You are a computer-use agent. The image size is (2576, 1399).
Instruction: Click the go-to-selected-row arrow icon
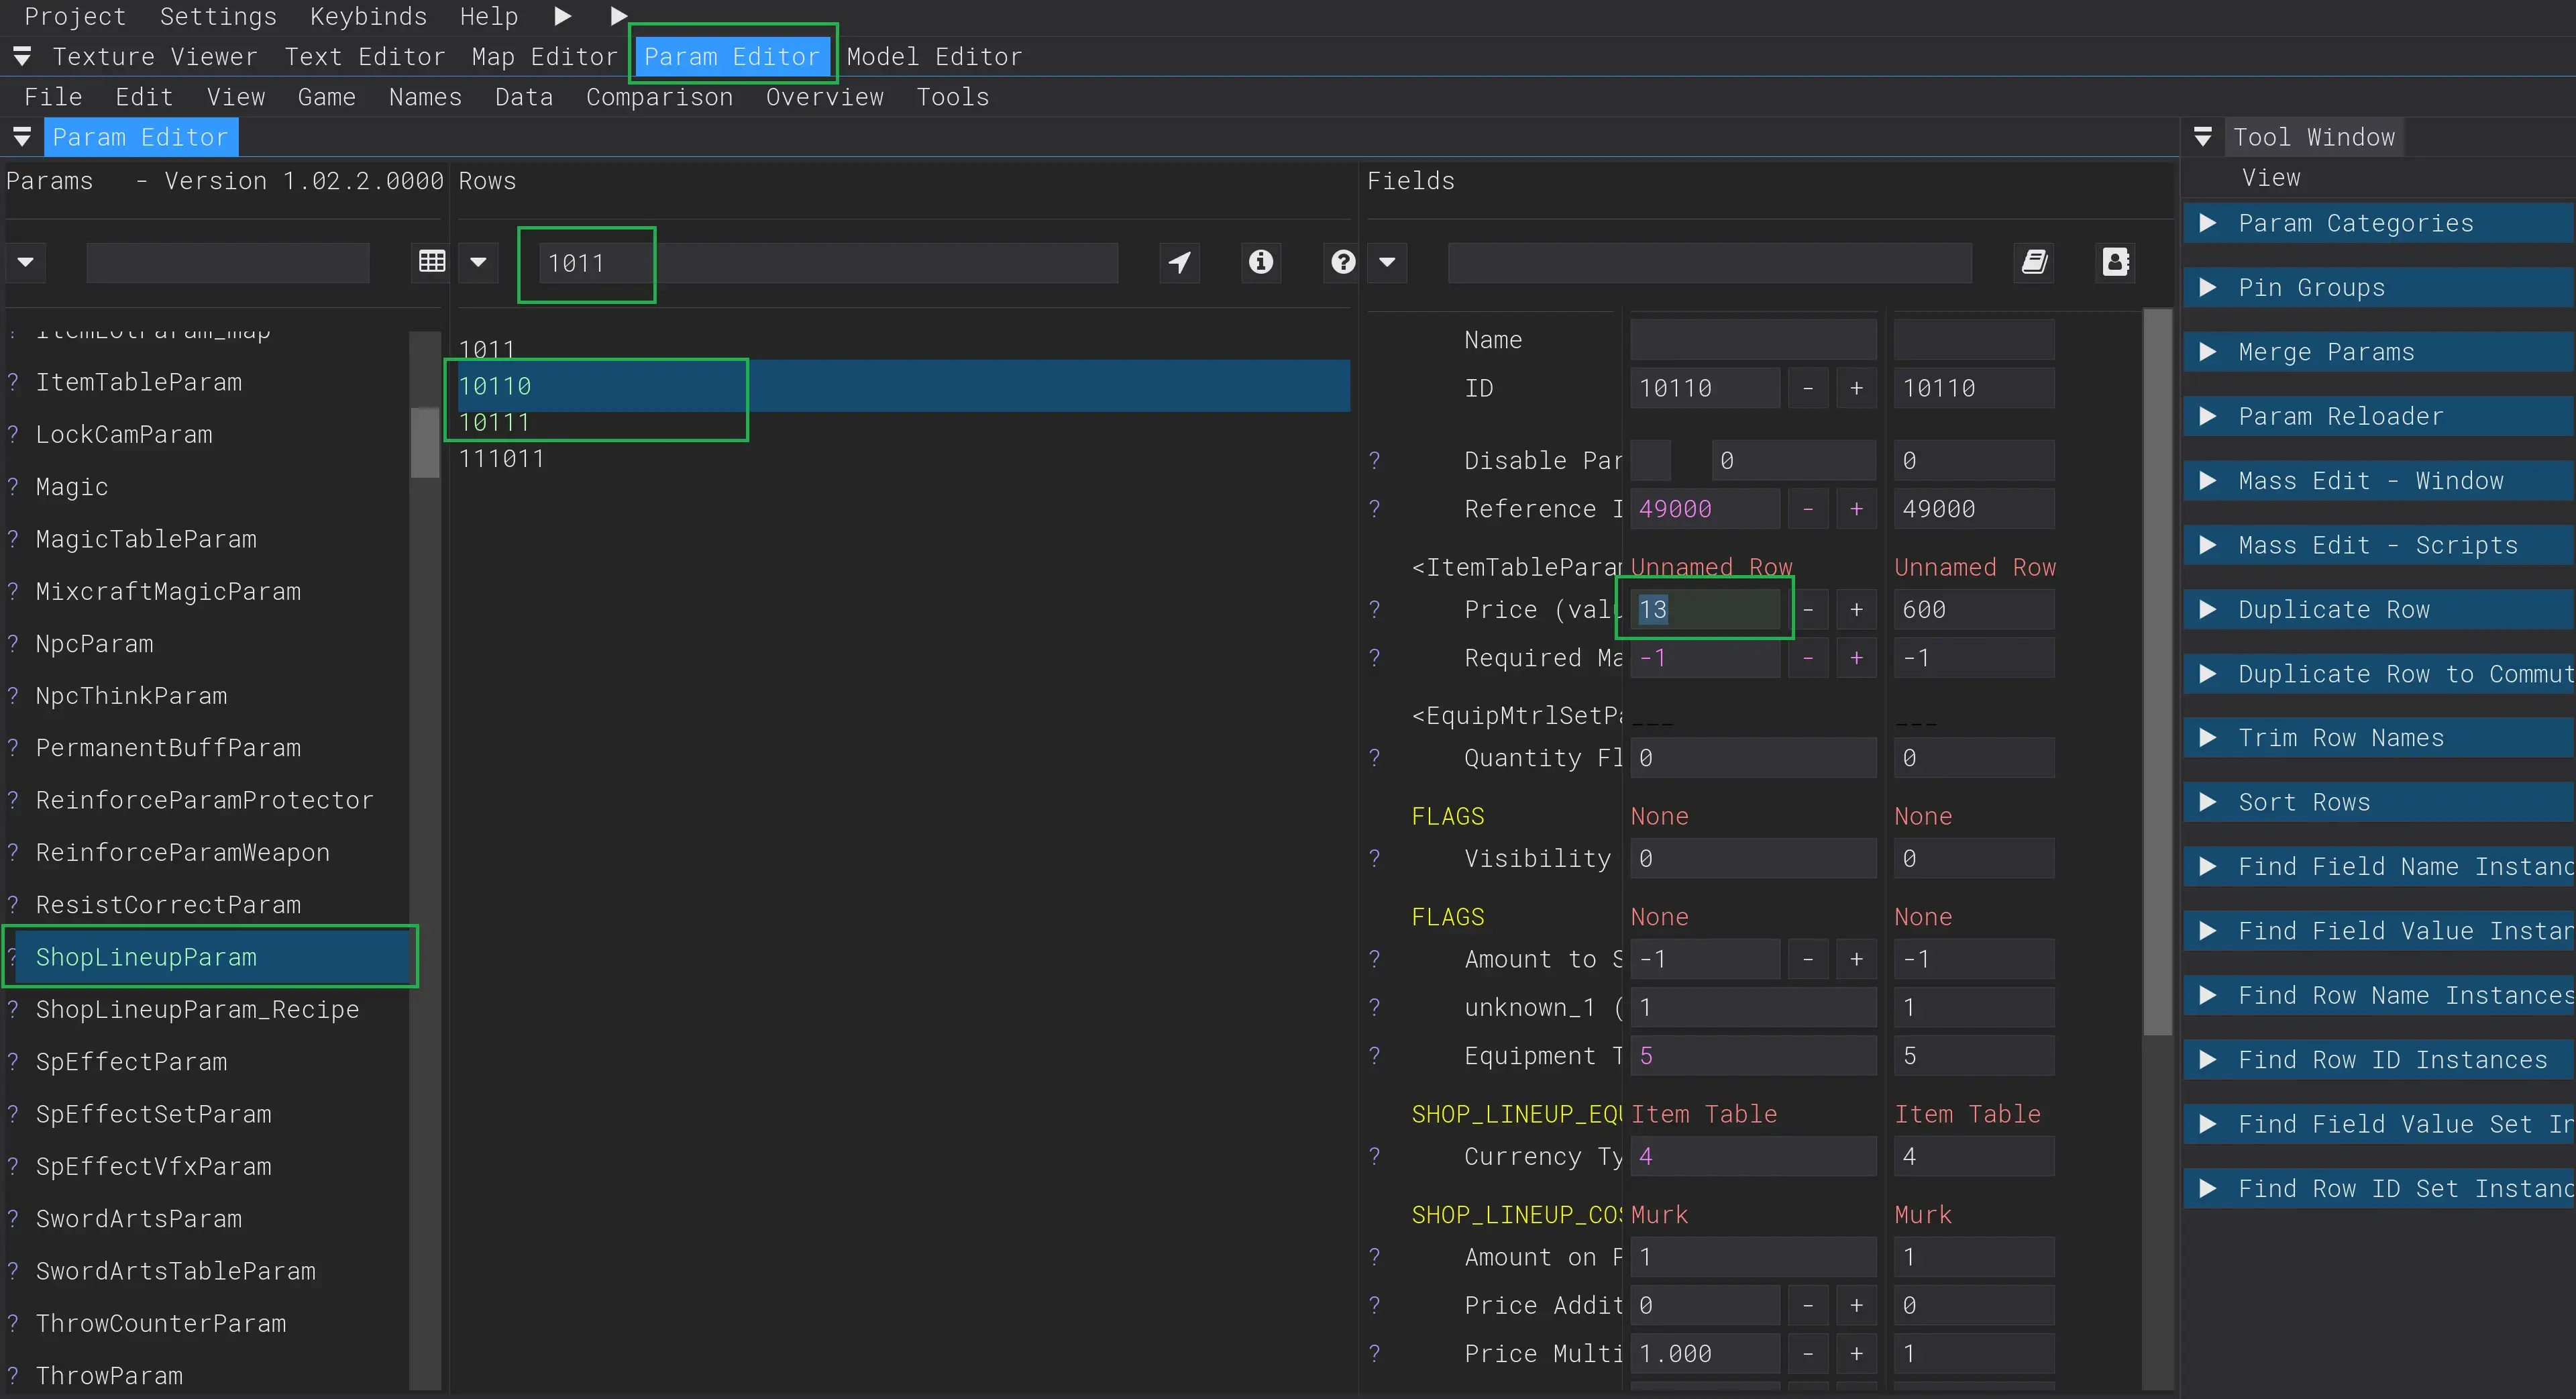click(1180, 262)
